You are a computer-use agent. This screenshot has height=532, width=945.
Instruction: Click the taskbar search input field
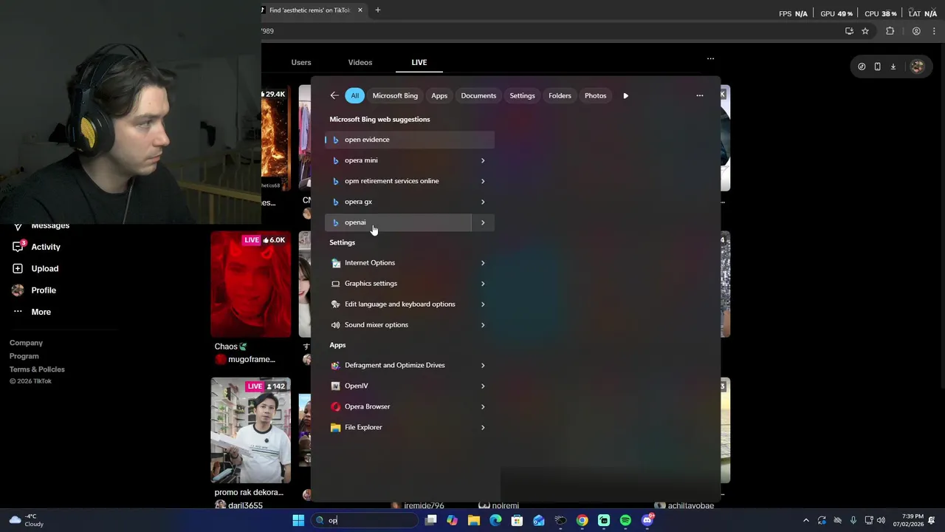pyautogui.click(x=365, y=520)
